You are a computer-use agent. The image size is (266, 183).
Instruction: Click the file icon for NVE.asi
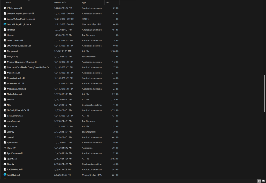(5, 99)
